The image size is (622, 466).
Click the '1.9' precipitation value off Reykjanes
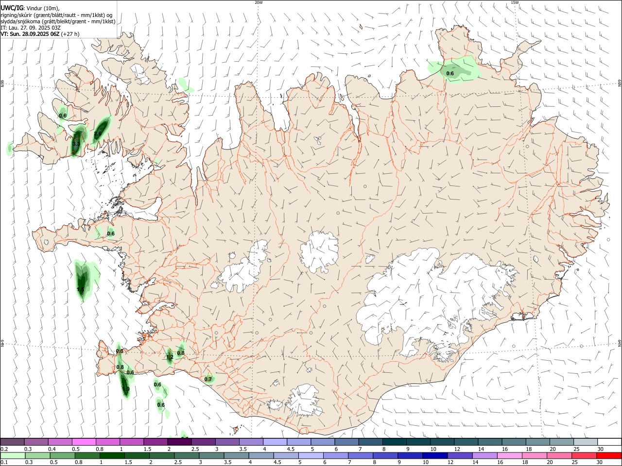(126, 389)
